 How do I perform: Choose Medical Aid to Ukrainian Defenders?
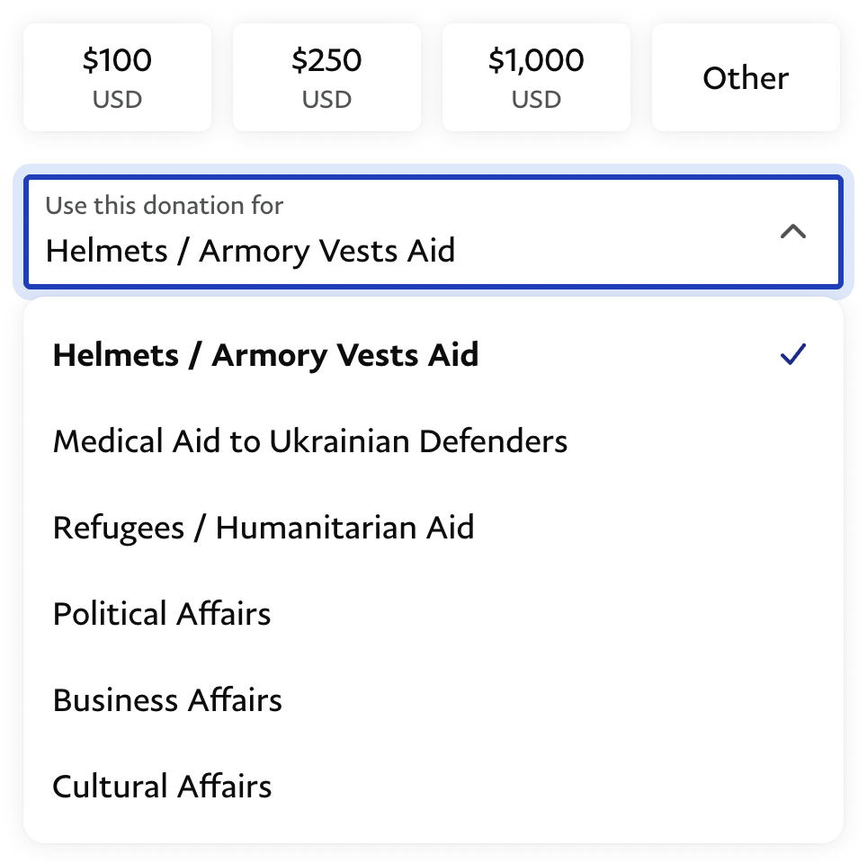(x=310, y=441)
